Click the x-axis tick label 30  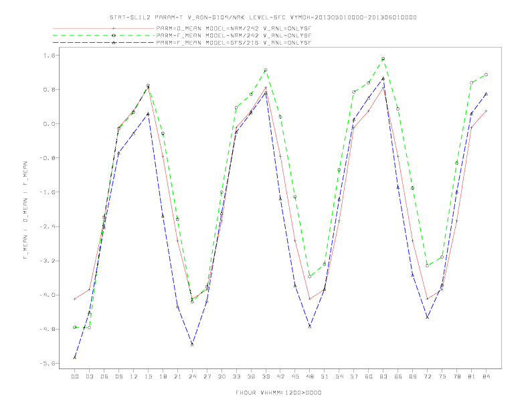[222, 377]
